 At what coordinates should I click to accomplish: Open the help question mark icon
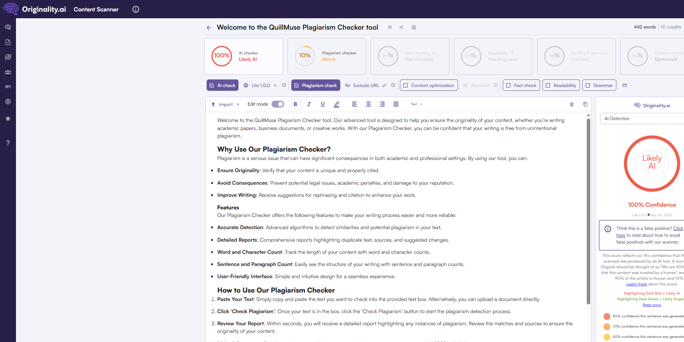click(8, 143)
